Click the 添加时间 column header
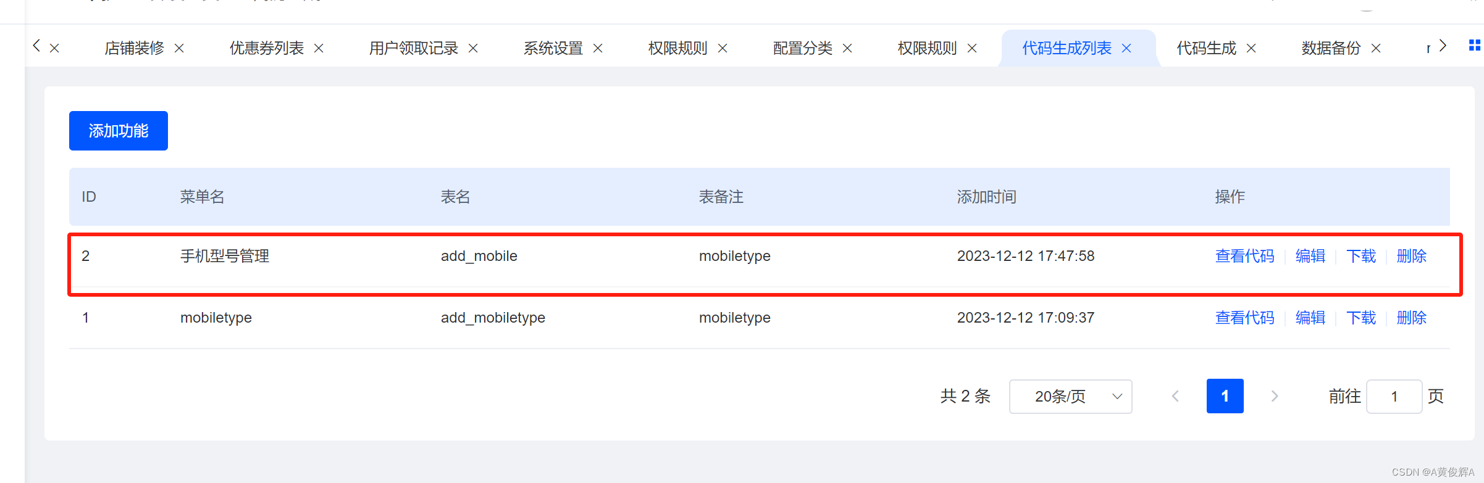Image resolution: width=1484 pixels, height=483 pixels. coord(987,197)
